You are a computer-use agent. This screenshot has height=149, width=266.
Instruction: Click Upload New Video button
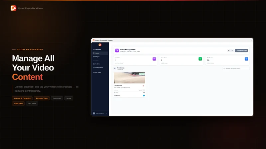click(241, 50)
